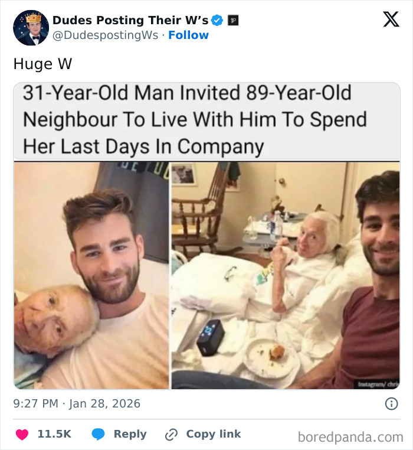This screenshot has height=450, width=413.
Task: Open the Dudes Posting Their W's avatar
Action: [x=31, y=28]
